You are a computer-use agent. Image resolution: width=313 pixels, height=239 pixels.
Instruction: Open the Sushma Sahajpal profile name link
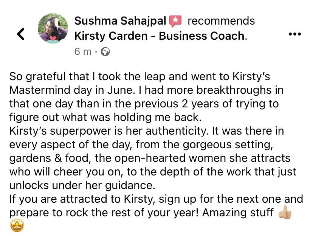point(121,21)
